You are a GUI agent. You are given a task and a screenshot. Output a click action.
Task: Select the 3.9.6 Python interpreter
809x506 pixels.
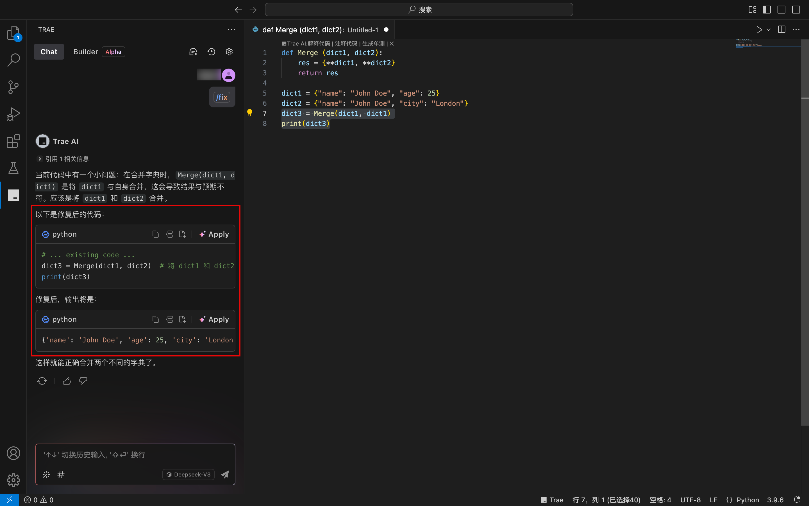(775, 500)
